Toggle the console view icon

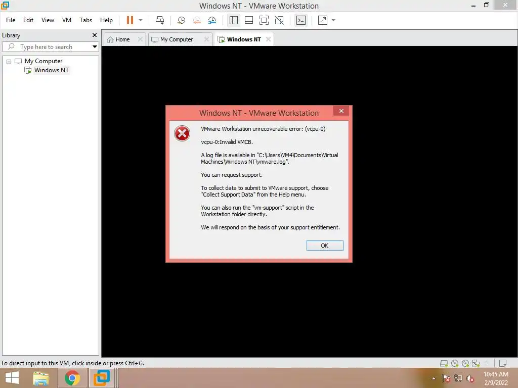click(300, 20)
